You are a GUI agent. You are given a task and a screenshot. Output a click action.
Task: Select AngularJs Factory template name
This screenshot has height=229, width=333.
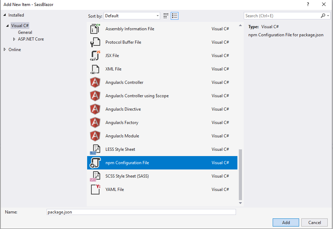click(x=122, y=123)
